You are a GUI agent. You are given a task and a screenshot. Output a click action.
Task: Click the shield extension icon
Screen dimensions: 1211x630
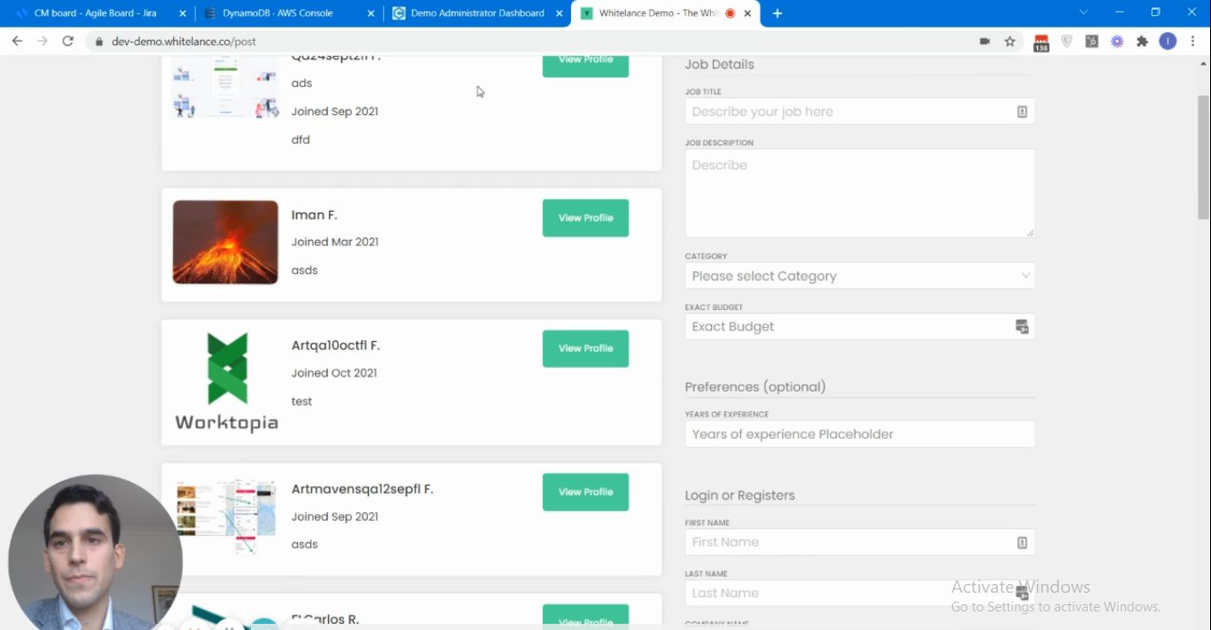[x=1066, y=42]
